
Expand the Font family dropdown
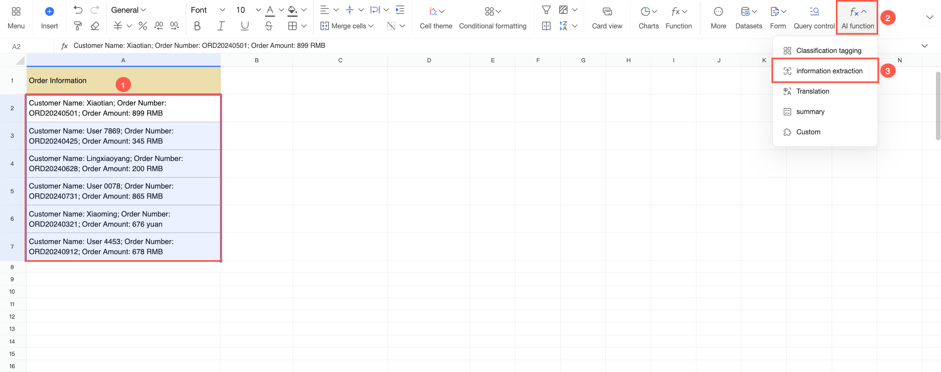click(208, 10)
